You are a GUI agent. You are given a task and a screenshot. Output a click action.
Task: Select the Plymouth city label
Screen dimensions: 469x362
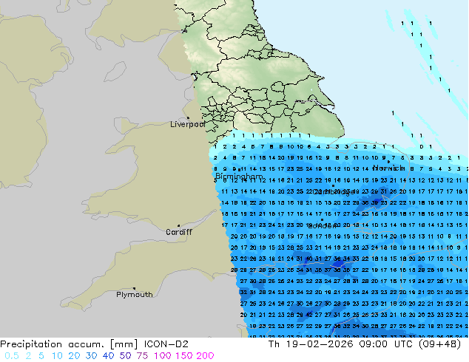(x=135, y=295)
